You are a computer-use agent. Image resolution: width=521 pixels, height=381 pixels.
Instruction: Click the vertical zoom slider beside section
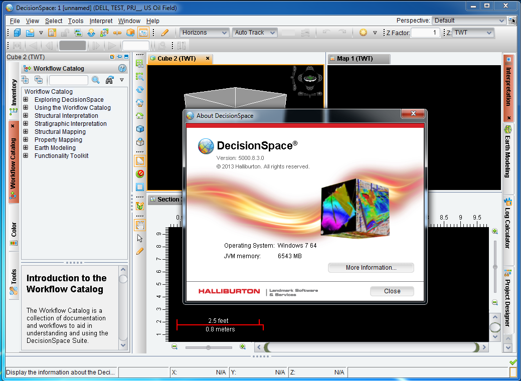coord(495,267)
